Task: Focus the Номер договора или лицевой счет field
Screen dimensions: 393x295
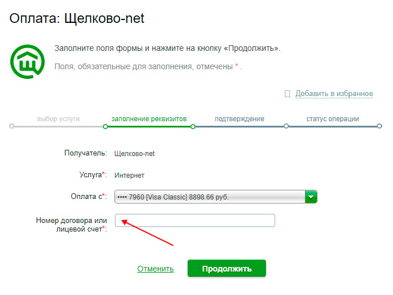Action: coord(195,220)
